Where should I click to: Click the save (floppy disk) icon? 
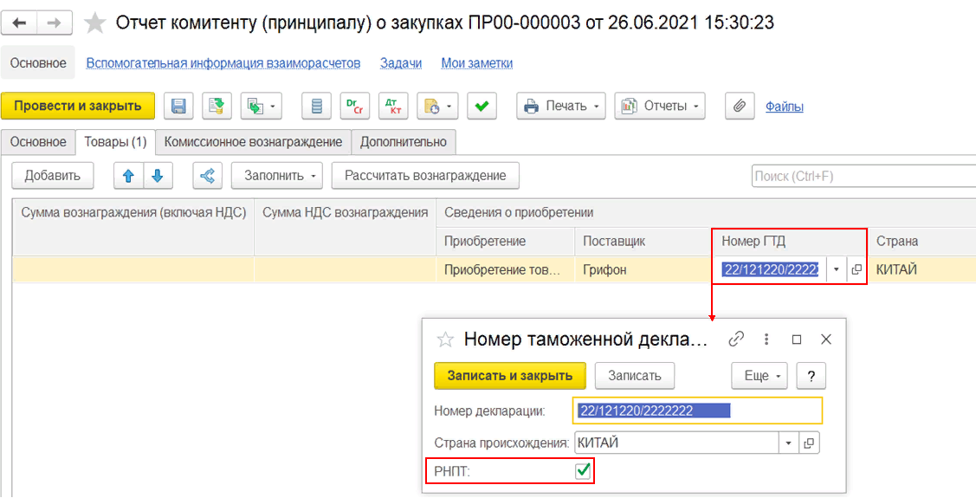(x=179, y=107)
